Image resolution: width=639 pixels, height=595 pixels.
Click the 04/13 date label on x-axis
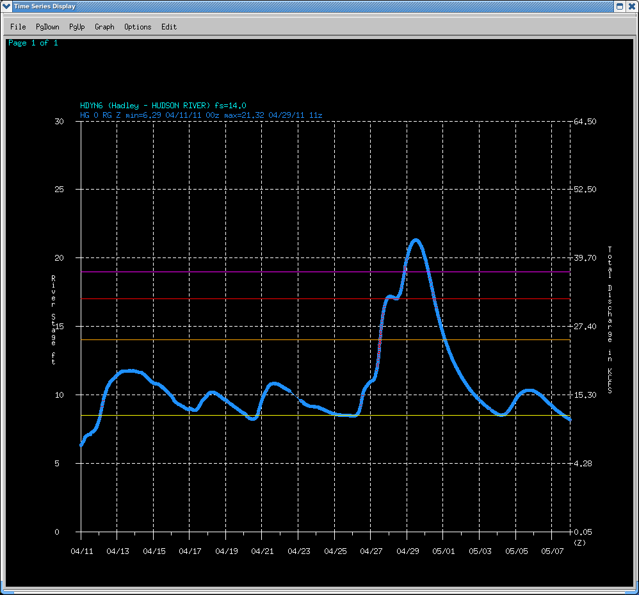click(118, 551)
